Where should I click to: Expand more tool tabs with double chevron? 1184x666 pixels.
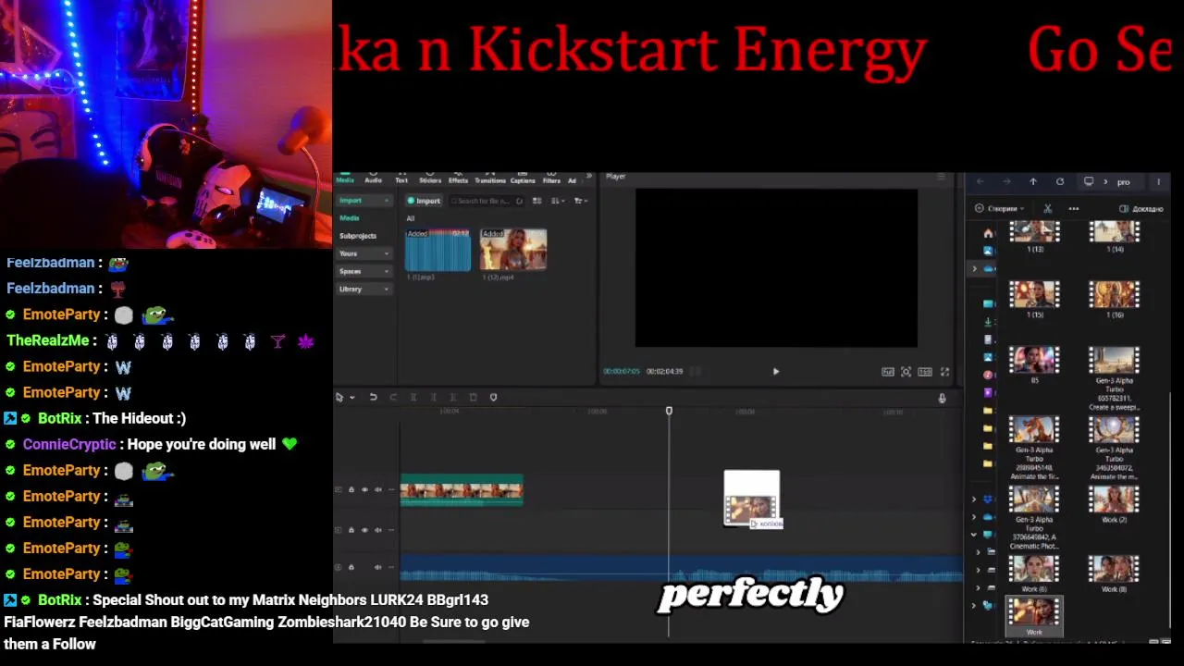point(589,176)
